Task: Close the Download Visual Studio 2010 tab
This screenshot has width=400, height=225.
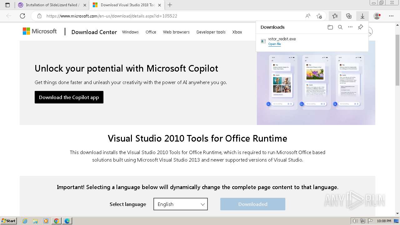Action: (160, 5)
